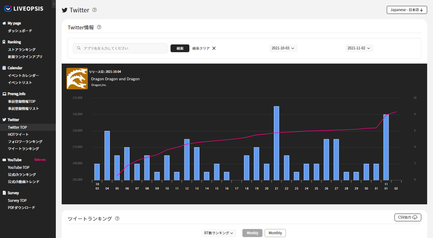Viewport: 433px width, 238px height.
Task: Click the cloud icon on CSV出力
Action: (x=415, y=217)
